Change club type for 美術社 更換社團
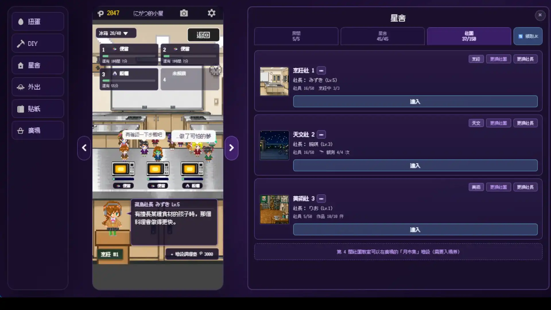Screen dimensions: 551x310 tap(498, 187)
